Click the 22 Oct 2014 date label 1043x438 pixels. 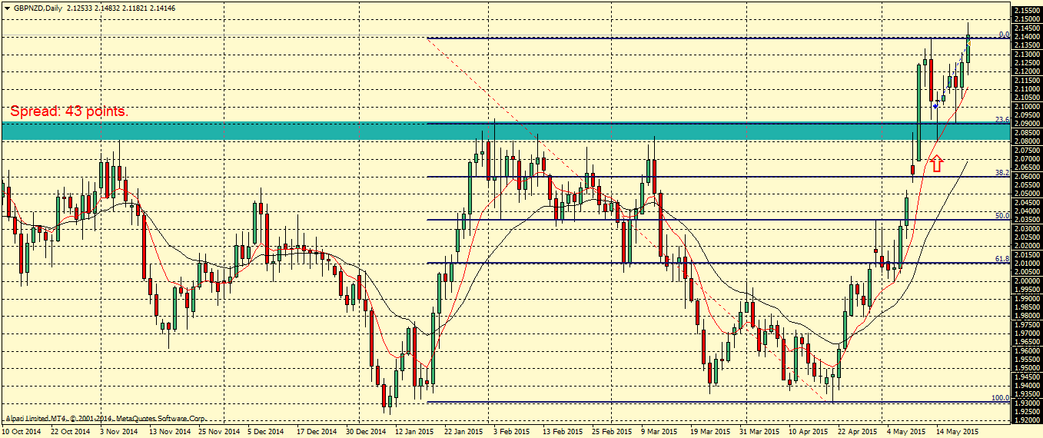coord(71,432)
